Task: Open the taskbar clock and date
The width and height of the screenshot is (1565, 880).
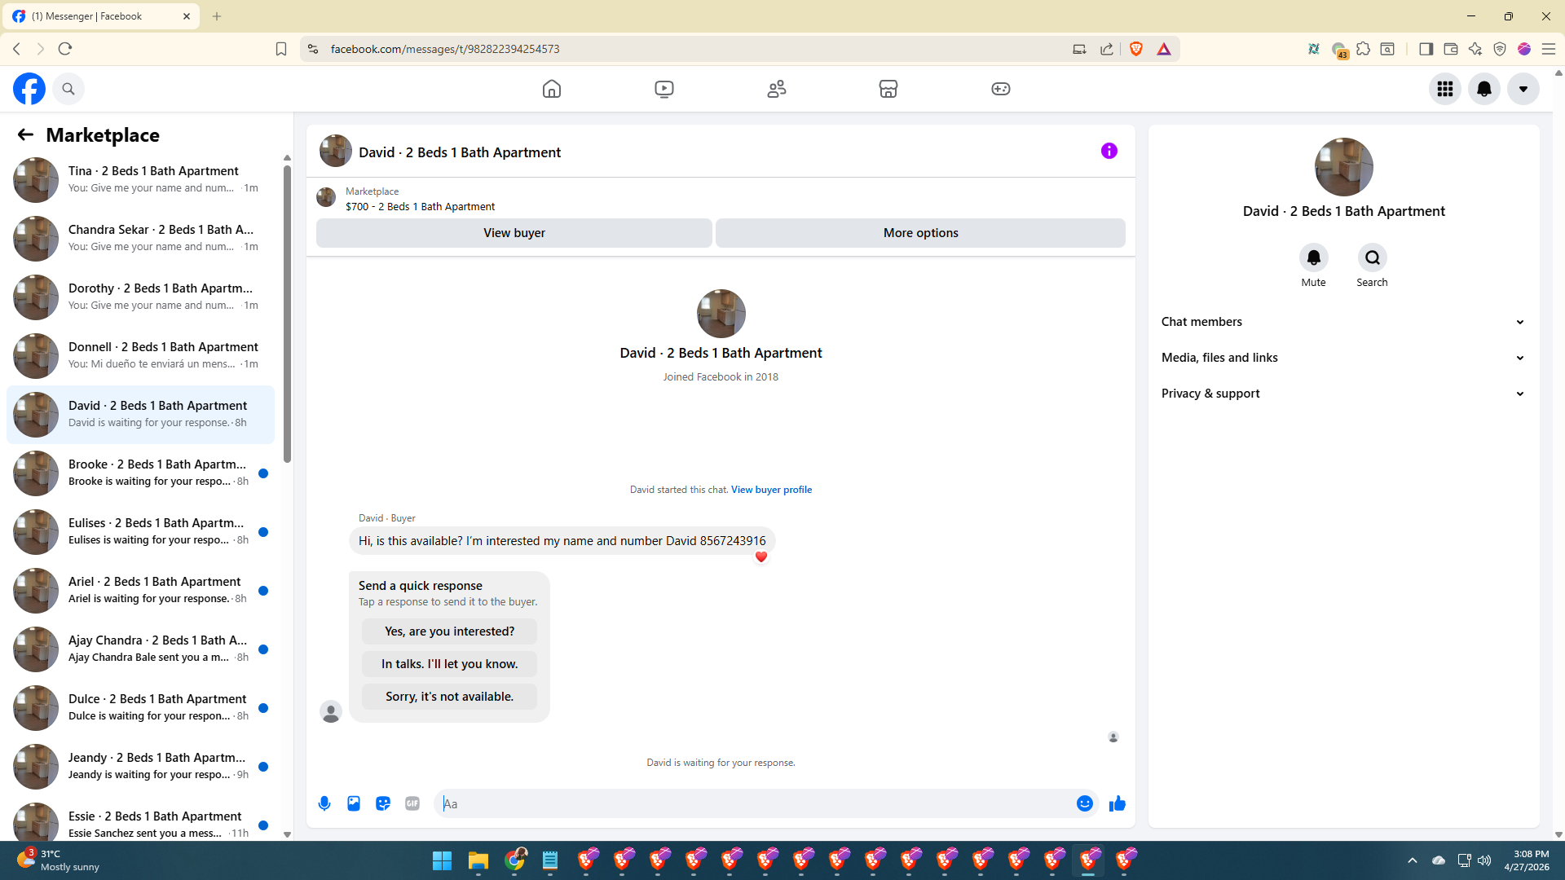Action: 1527,860
